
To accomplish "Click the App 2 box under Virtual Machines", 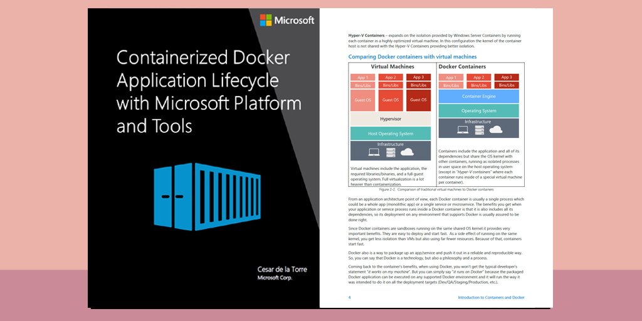I will [x=391, y=77].
